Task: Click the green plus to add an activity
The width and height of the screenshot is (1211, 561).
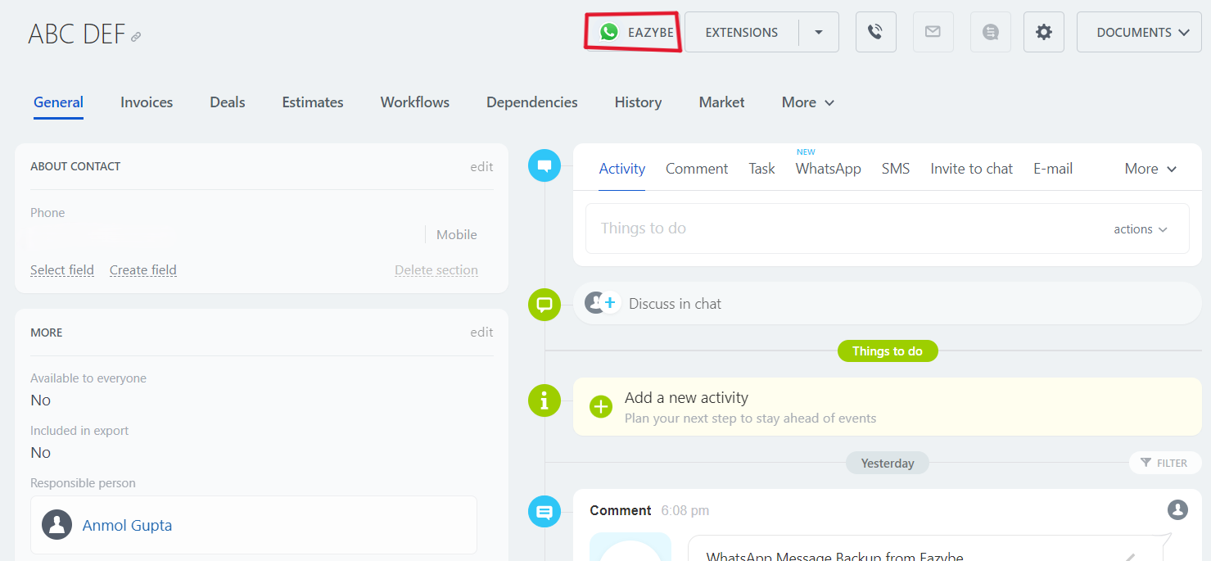Action: [602, 406]
